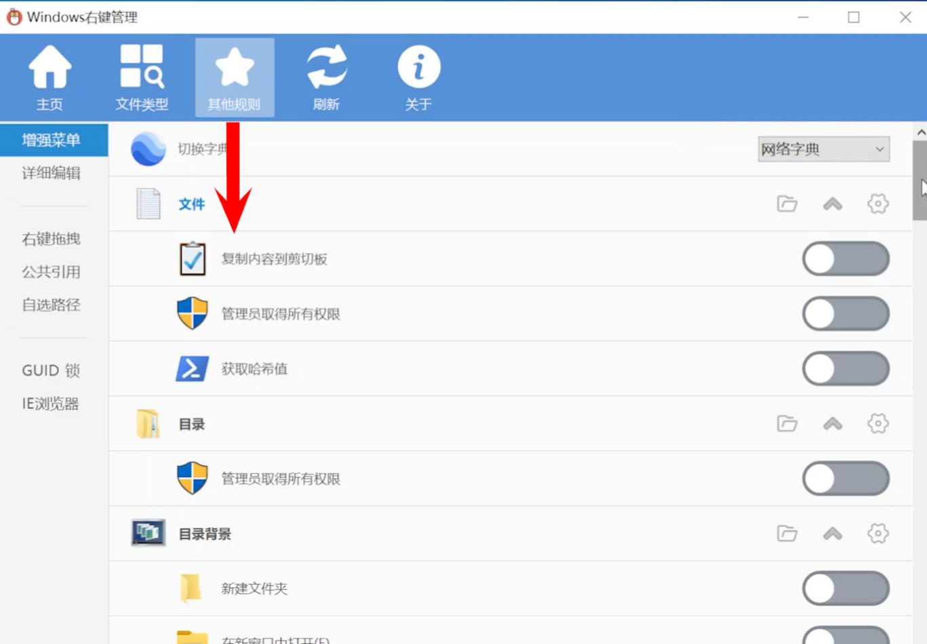Screen dimensions: 927x644
Task: Enable the 新建文件夹 toggle
Action: [845, 589]
